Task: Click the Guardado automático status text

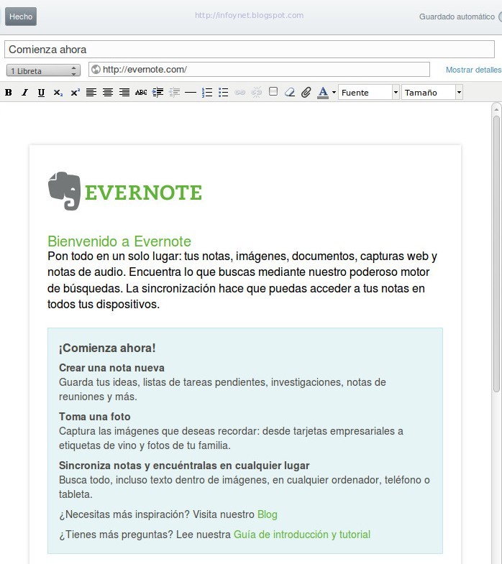Action: 457,17
